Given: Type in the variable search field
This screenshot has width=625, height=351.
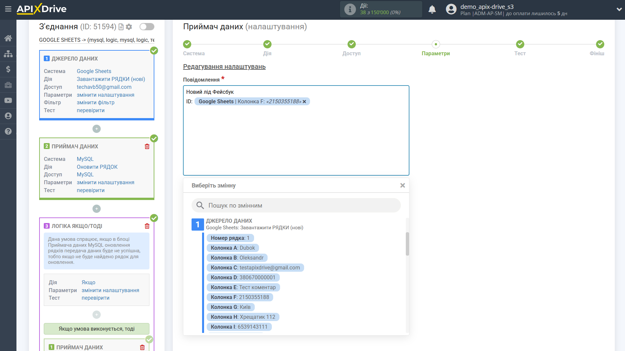Looking at the screenshot, I should pyautogui.click(x=296, y=205).
